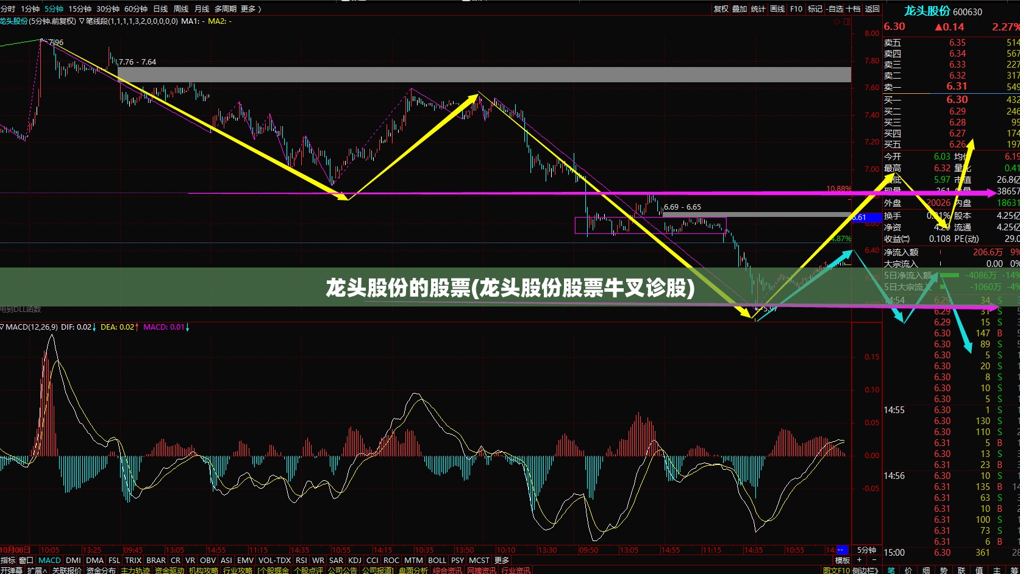Open the 画线 drawing tool
Viewport: 1020px width, 574px height.
click(777, 9)
